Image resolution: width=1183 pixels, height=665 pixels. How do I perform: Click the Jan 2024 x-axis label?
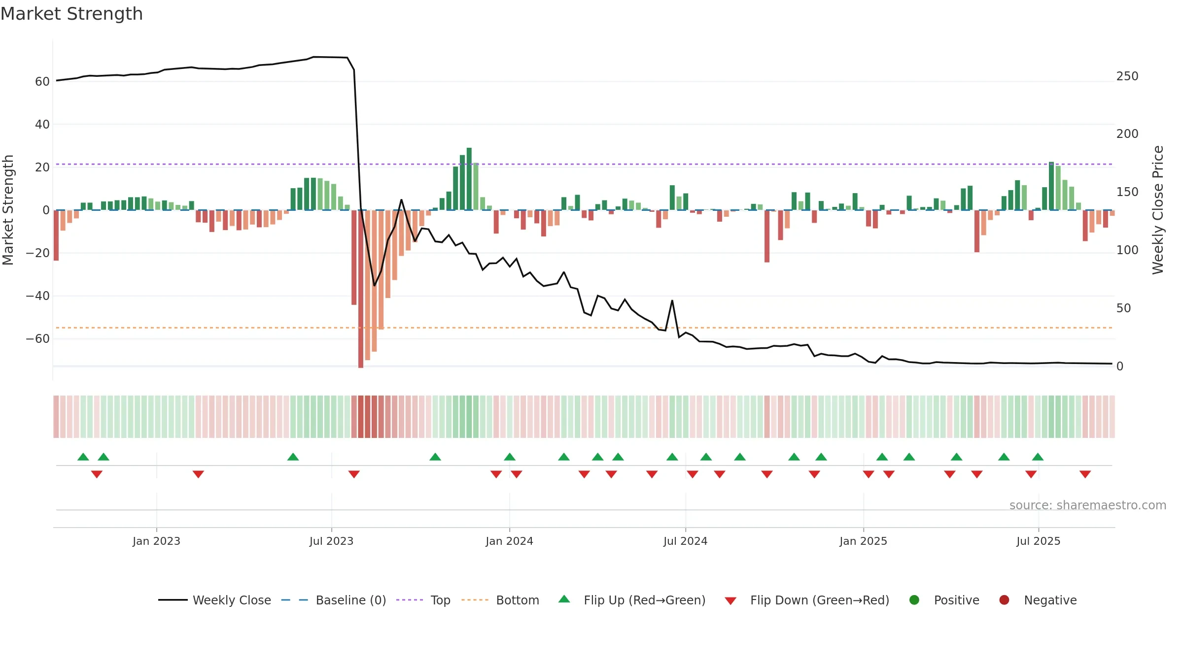pos(509,541)
